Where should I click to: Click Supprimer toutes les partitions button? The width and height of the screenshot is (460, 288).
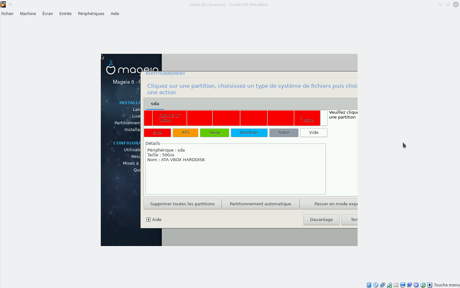tap(182, 204)
